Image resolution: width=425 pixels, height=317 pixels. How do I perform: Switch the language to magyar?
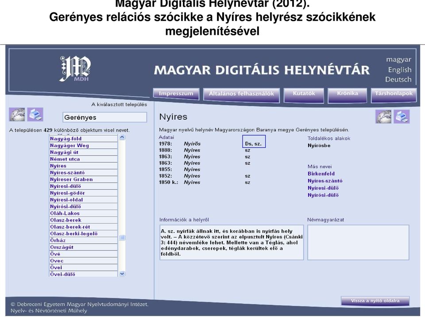point(398,59)
